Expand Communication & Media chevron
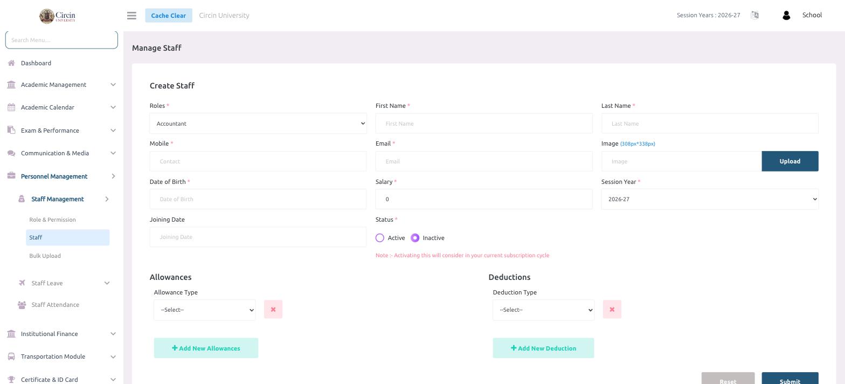Screen dimensions: 845x384 113,153
